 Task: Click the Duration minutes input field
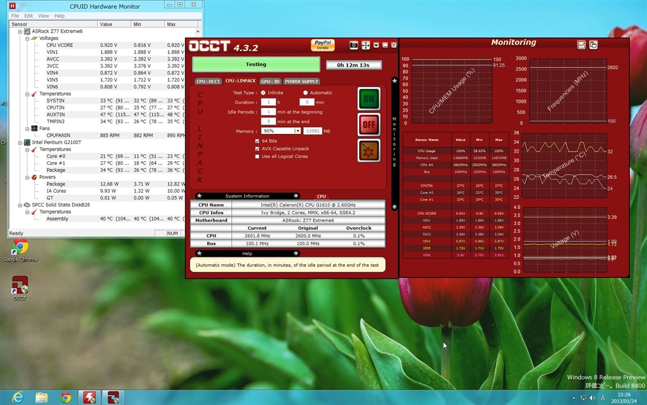[x=306, y=102]
